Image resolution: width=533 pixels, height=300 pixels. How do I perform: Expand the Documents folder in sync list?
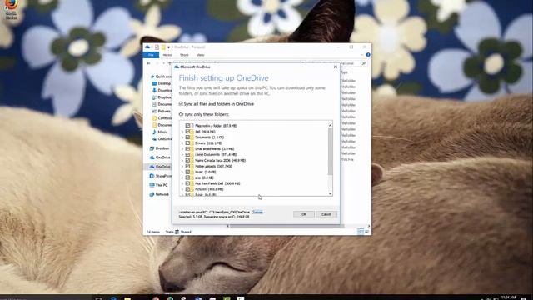coord(182,137)
